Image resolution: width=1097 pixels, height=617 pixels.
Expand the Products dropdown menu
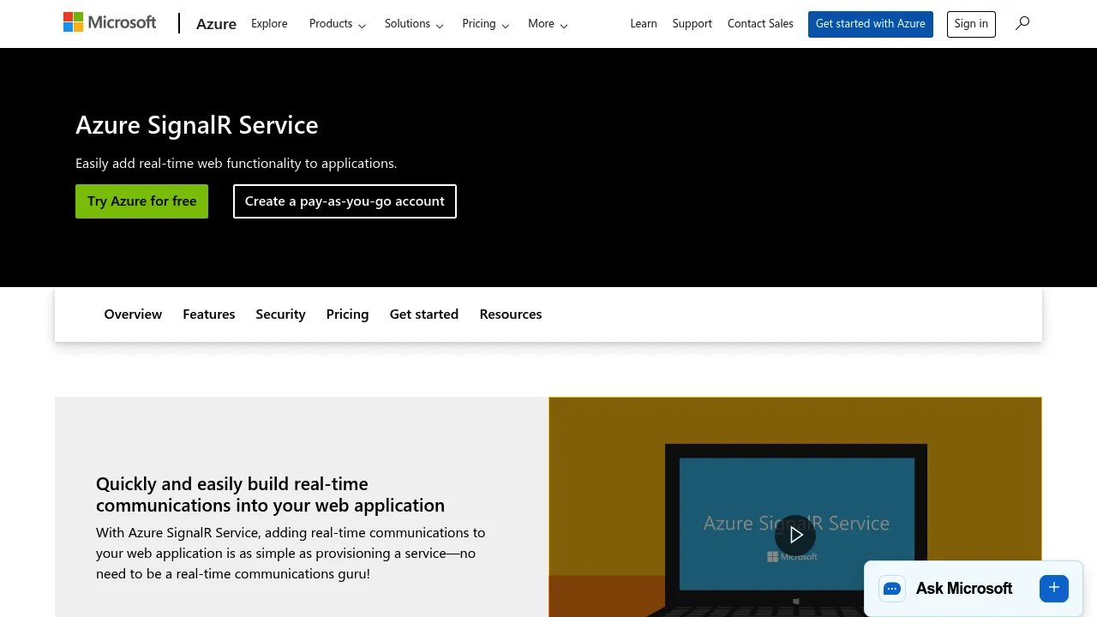coord(338,24)
